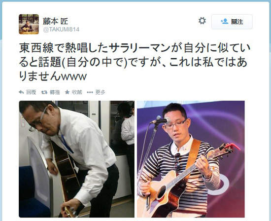The width and height of the screenshot is (271, 221).
Task: Click the @TAKUMI814 username handle
Action: [x=61, y=30]
